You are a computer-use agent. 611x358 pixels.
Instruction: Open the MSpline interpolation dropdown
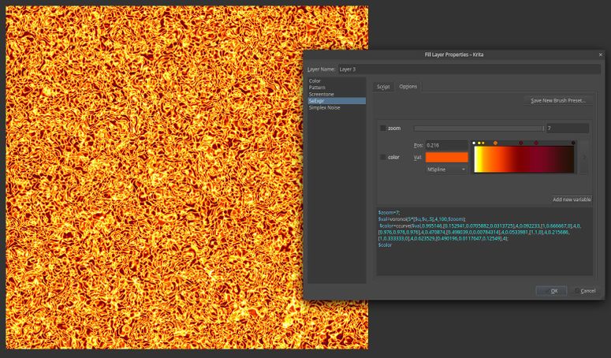(446, 169)
